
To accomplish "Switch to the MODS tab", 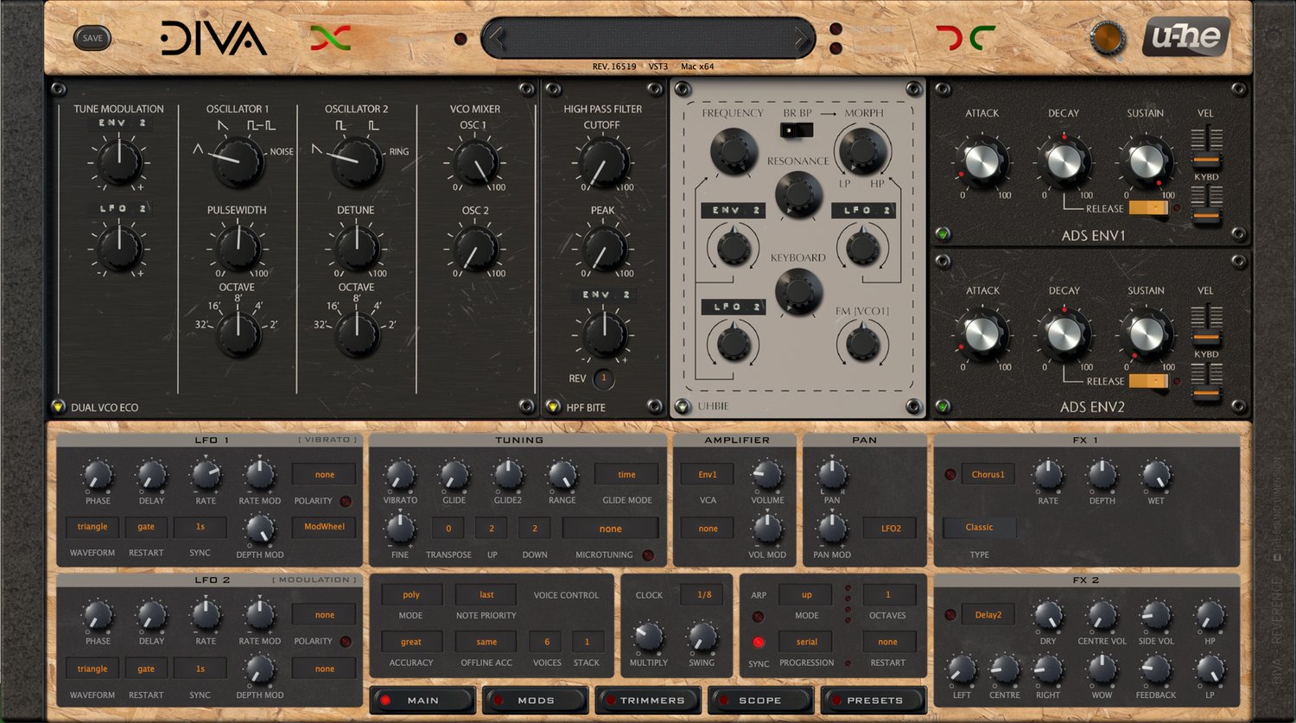I will [536, 700].
